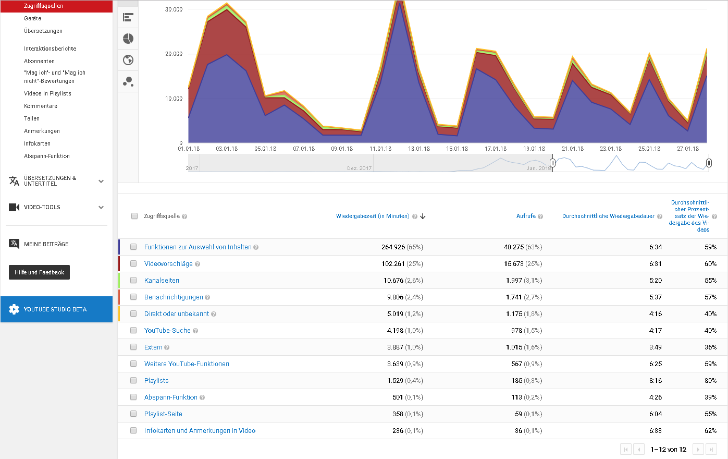Click the YouTube Studio Beta gear icon
The width and height of the screenshot is (728, 459).
[x=14, y=309]
